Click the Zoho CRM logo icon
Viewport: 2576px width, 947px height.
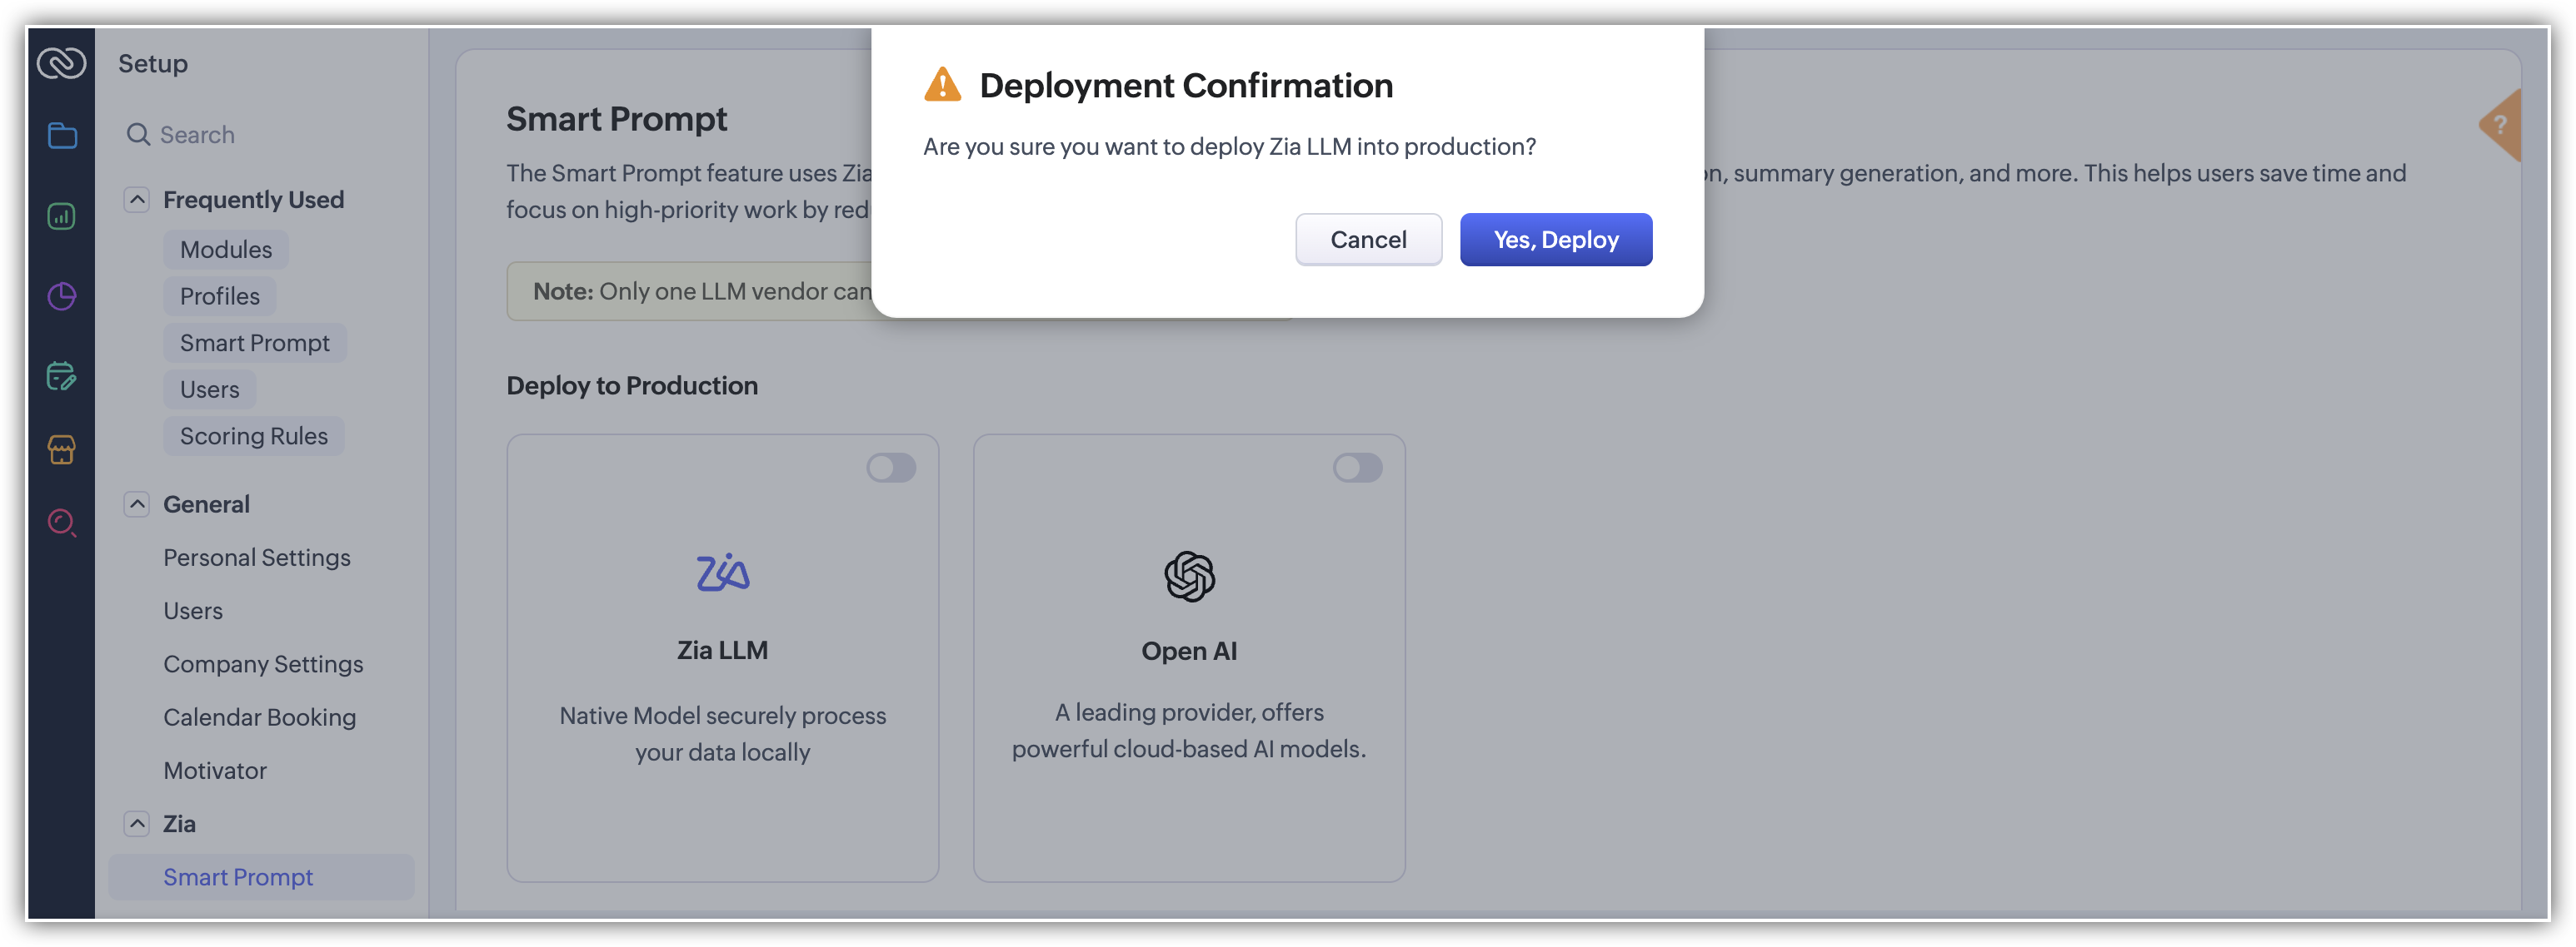[61, 63]
